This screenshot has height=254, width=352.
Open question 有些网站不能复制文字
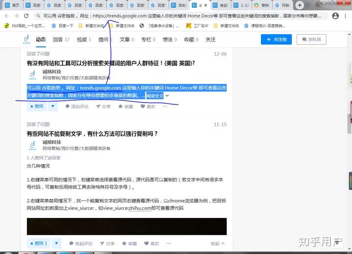(92, 134)
